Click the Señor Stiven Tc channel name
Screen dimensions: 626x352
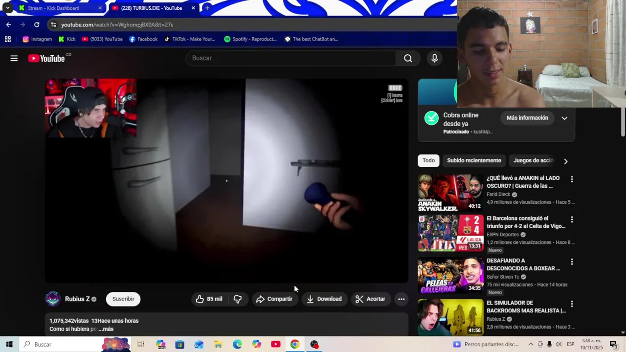tap(503, 277)
